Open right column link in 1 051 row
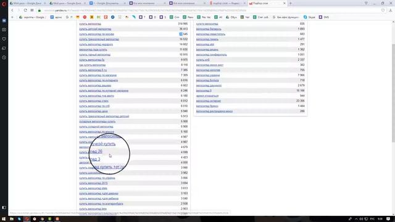 click(211, 55)
